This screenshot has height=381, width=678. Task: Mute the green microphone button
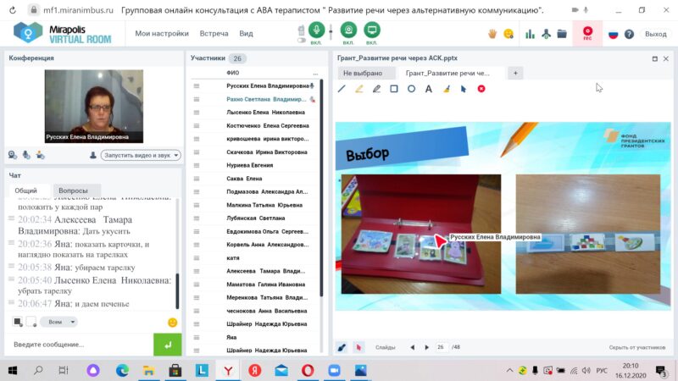coord(316,30)
